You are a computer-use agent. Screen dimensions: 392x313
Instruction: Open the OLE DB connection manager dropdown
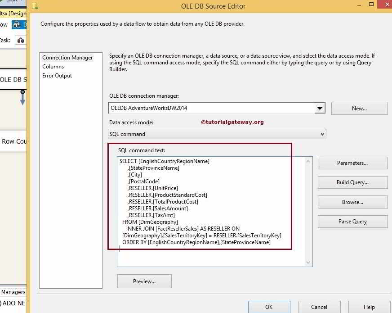tap(320, 108)
